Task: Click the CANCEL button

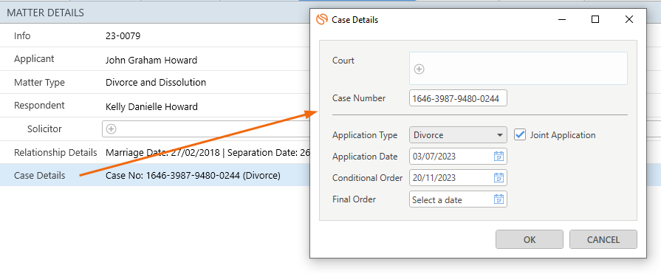Action: 603,239
